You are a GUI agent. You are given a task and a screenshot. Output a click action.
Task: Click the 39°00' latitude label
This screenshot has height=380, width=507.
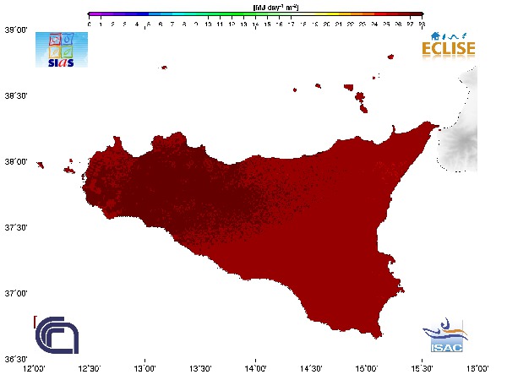[16, 30]
